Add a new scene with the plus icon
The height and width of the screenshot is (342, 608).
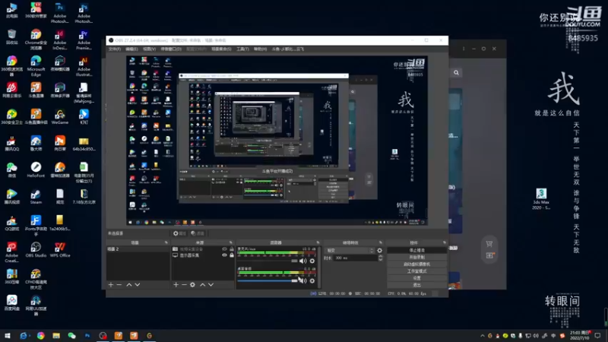pyautogui.click(x=111, y=284)
